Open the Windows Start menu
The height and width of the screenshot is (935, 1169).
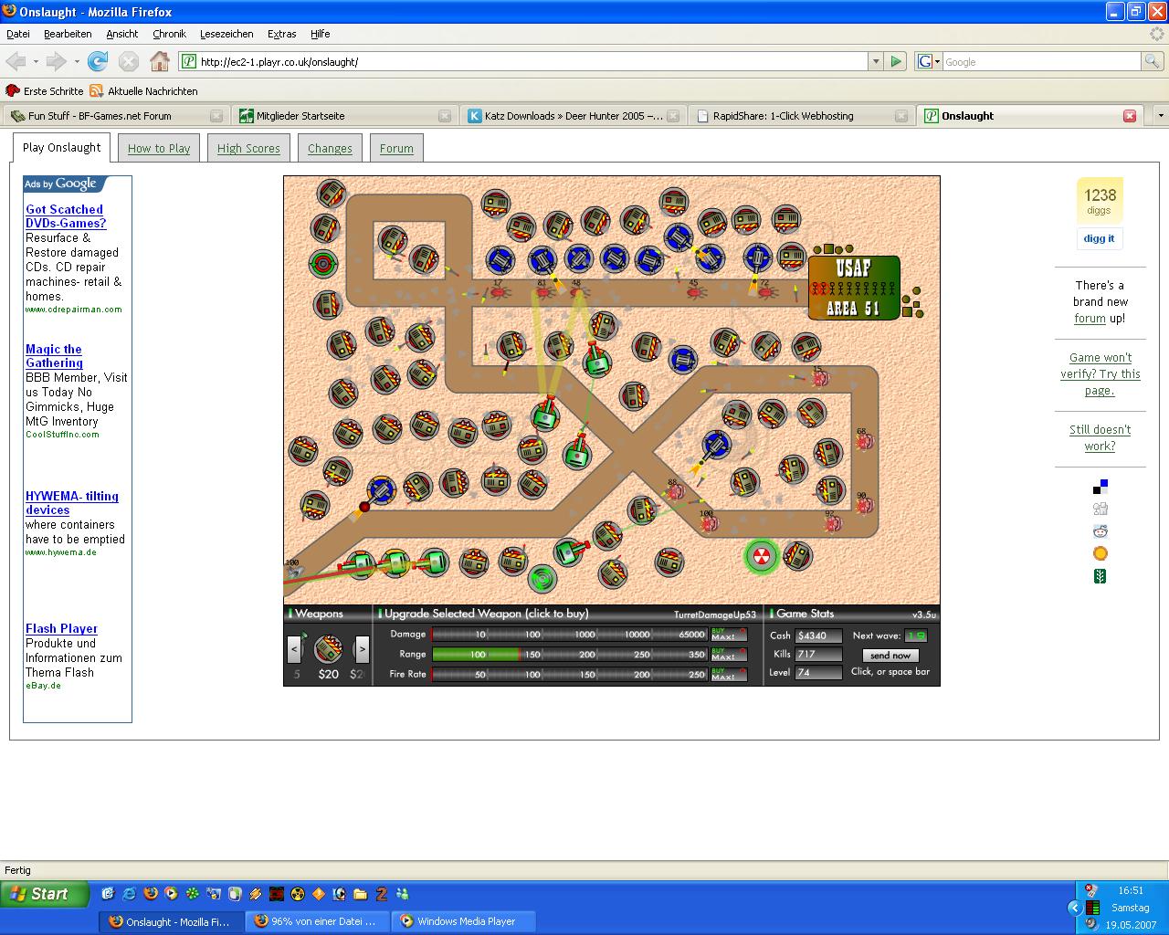(x=45, y=894)
